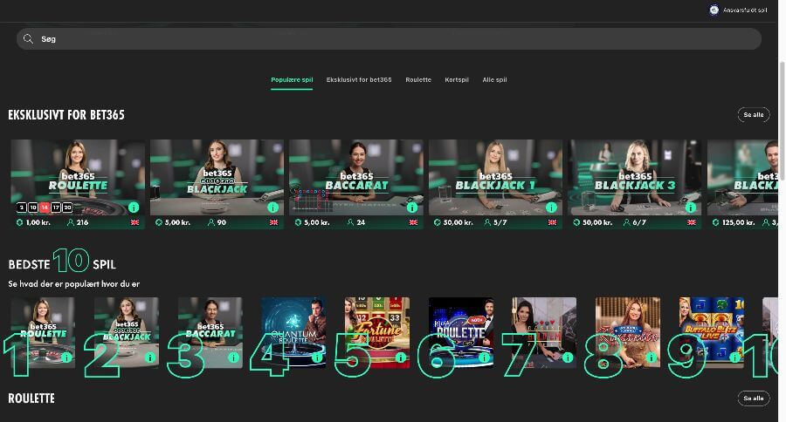Viewport: 786px width, 422px height.
Task: Show info for top 10 game 7
Action: tap(568, 357)
